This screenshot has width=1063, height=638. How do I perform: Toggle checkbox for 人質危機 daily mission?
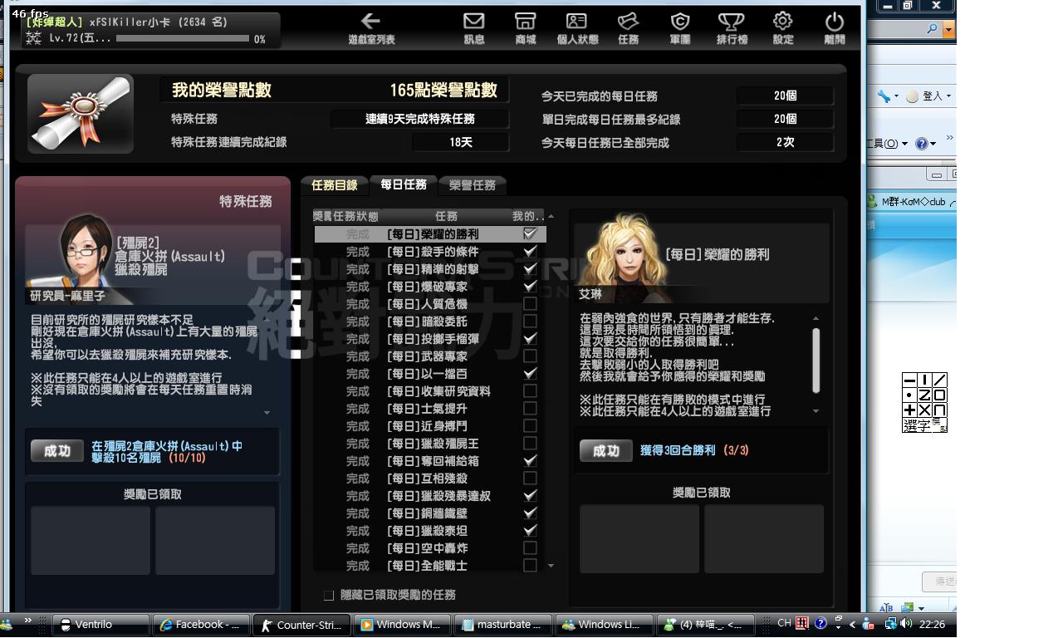(530, 304)
